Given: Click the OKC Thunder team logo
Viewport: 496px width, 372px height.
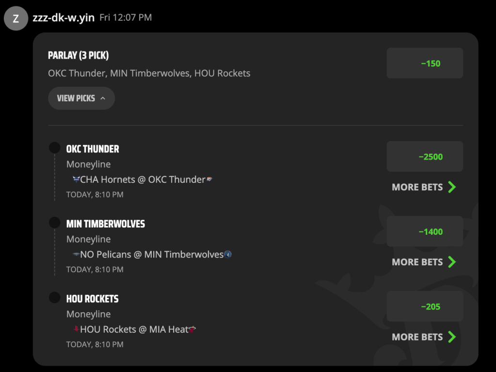Looking at the screenshot, I should (x=209, y=179).
